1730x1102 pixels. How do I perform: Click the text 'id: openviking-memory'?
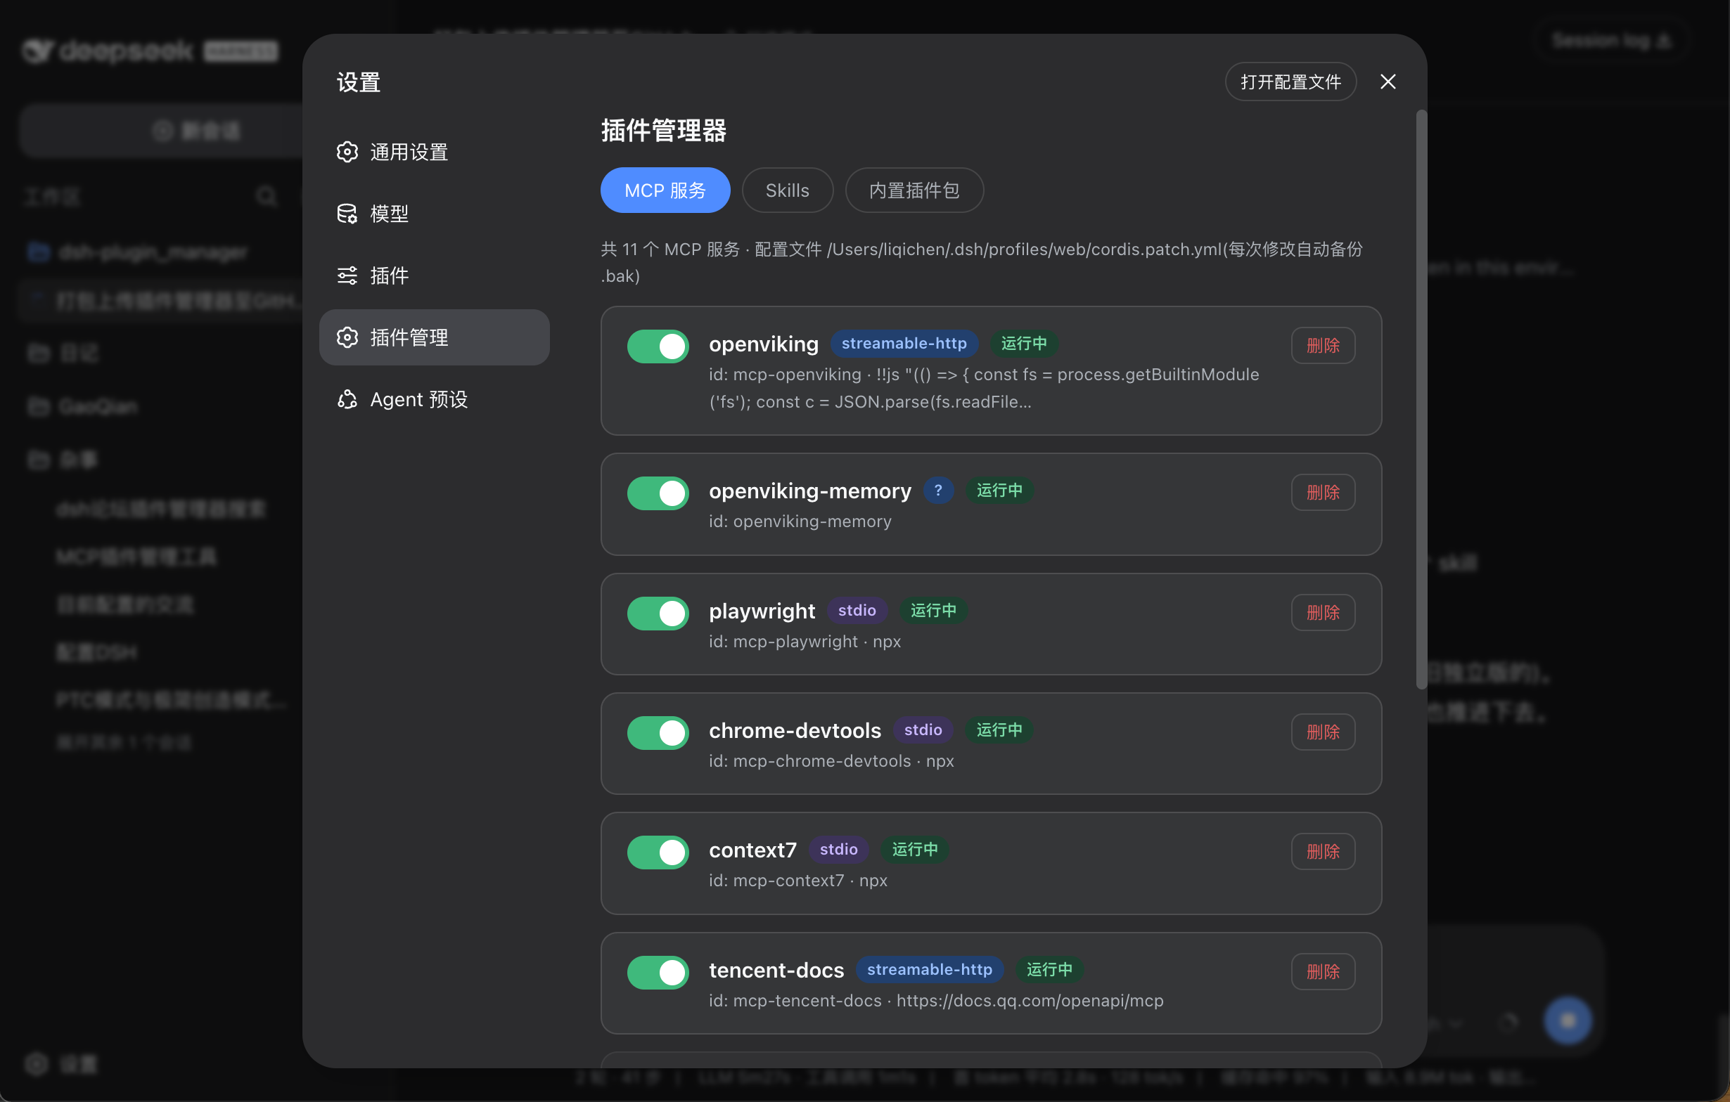800,521
